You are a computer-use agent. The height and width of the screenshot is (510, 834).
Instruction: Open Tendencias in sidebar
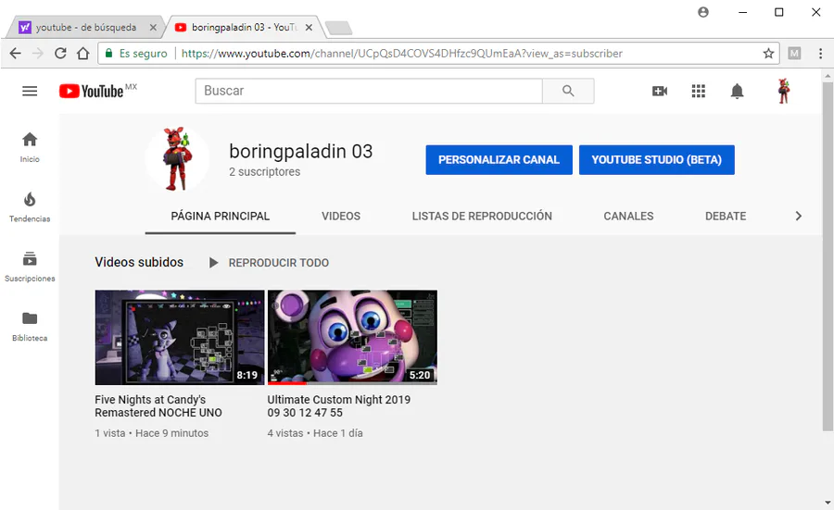coord(30,207)
